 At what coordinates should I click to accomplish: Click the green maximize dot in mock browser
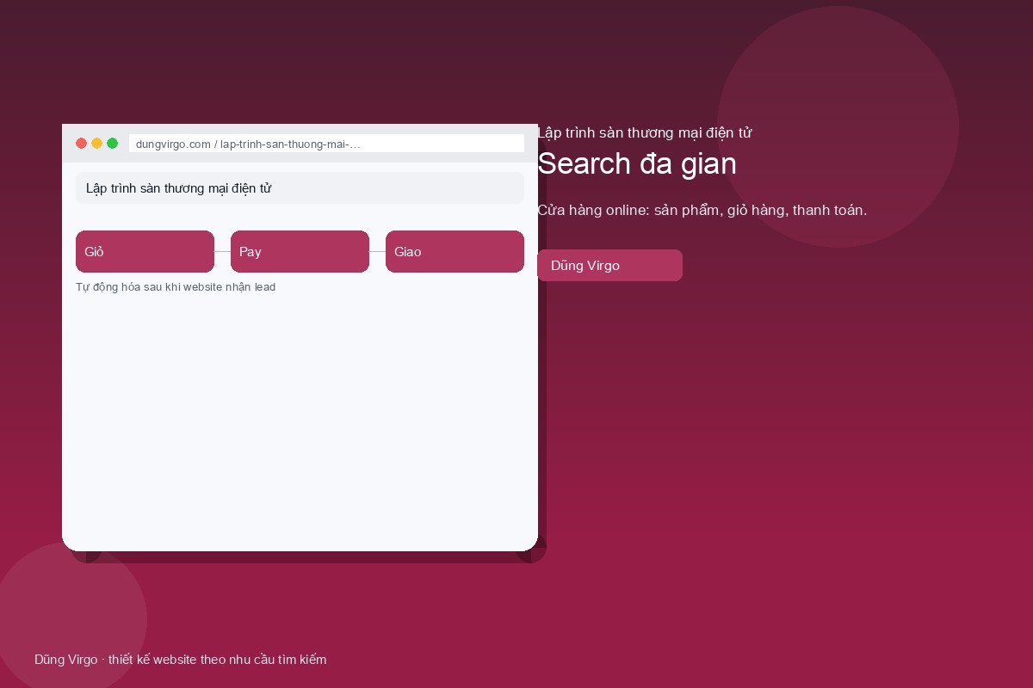[x=113, y=144]
